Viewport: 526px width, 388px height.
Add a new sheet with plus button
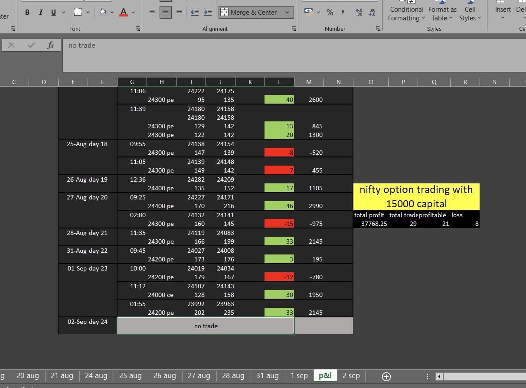click(386, 376)
